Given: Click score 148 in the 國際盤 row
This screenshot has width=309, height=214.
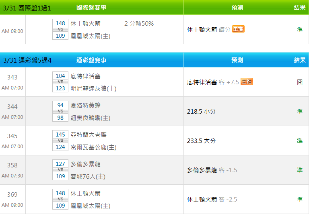Looking at the screenshot, I should click(60, 23).
